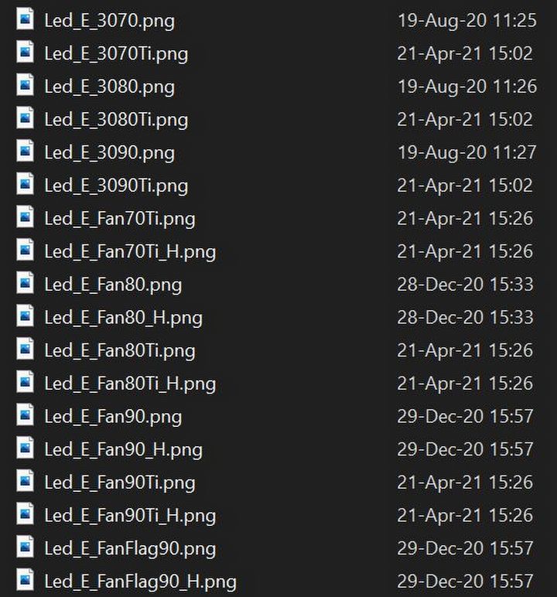Select the file named Led_E_3080.png
Screen dimensions: 557x597
coord(110,87)
